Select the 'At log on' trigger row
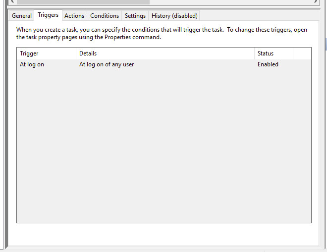The height and width of the screenshot is (252, 327). point(164,64)
